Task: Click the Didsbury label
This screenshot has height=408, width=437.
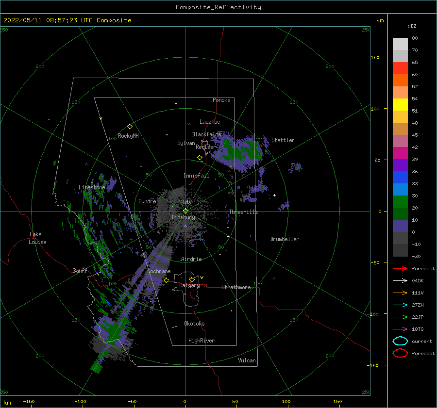Action: click(x=184, y=217)
